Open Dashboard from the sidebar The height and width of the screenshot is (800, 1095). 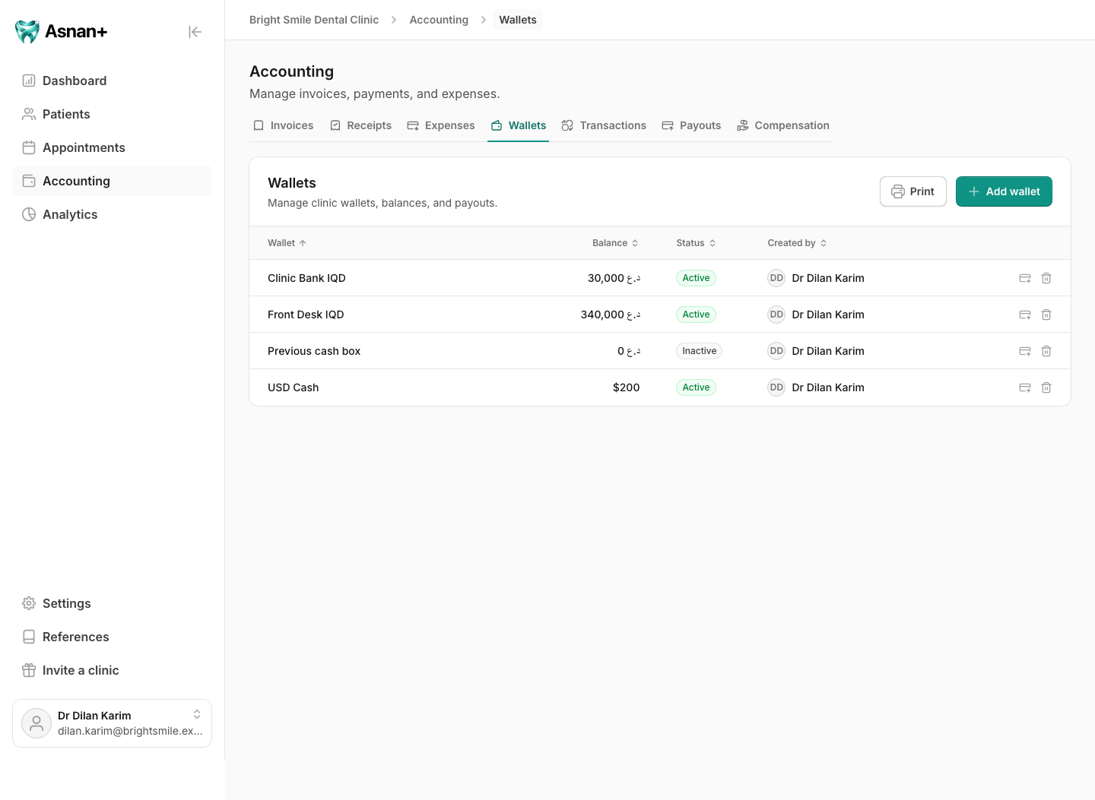[x=112, y=81]
